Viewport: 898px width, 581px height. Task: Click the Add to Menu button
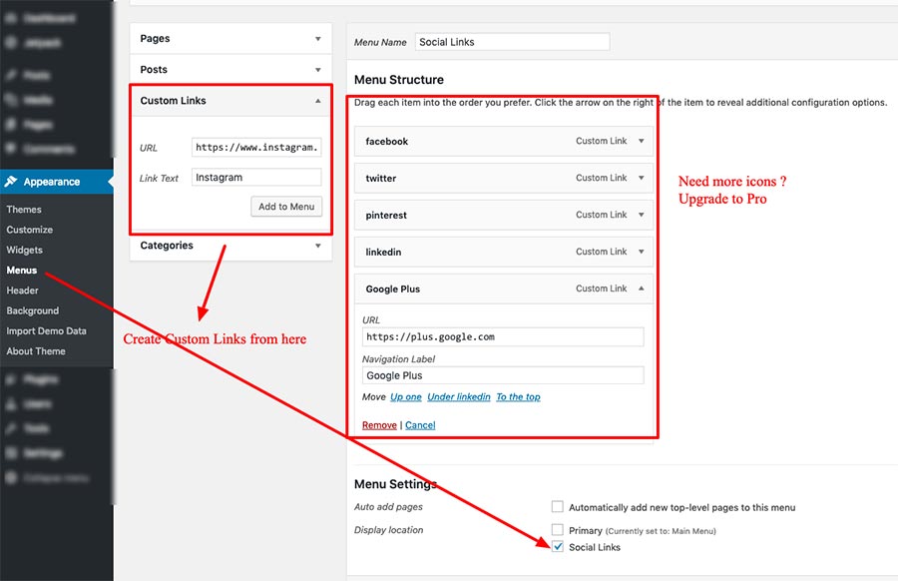286,207
